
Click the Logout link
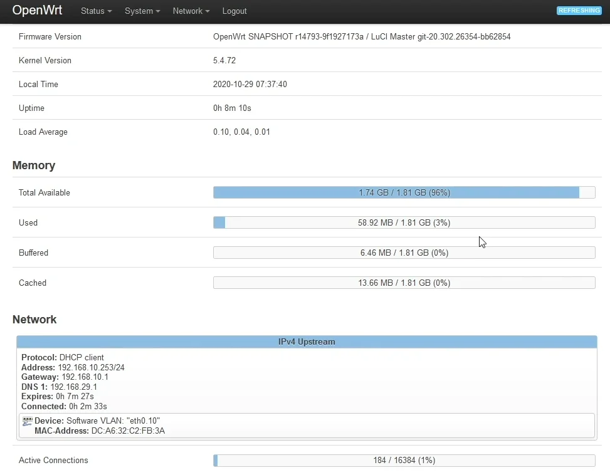234,11
